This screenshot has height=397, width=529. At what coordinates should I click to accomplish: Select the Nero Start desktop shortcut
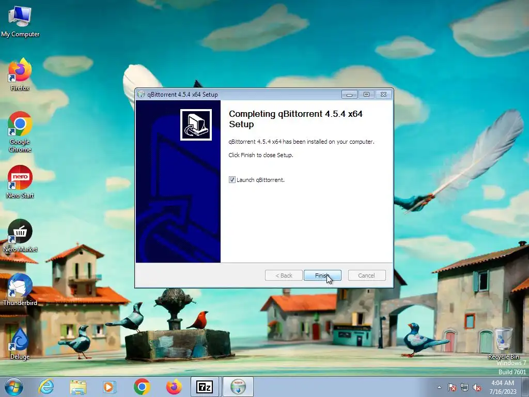[x=20, y=182]
